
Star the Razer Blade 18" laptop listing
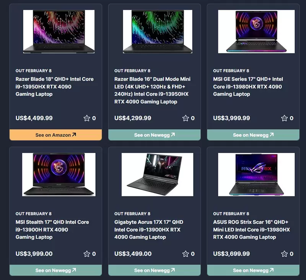(x=87, y=118)
